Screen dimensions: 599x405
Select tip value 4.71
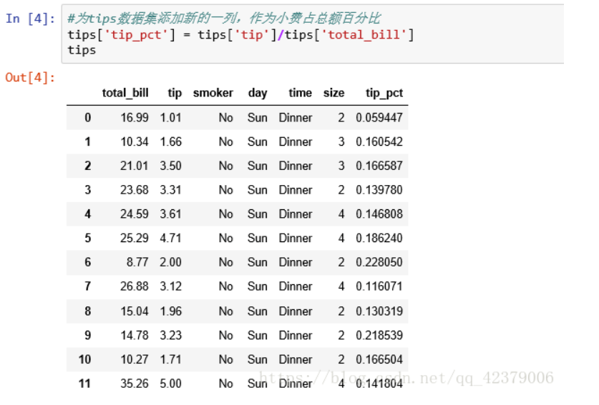coord(171,239)
